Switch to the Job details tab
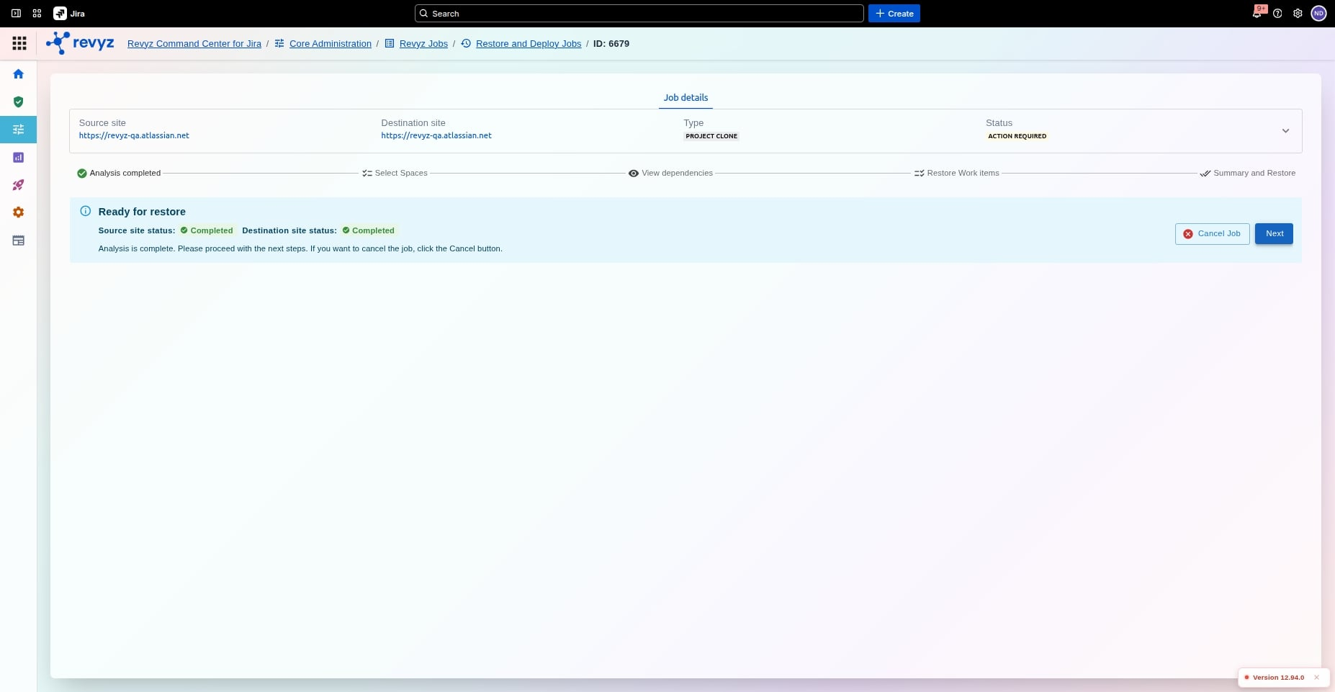This screenshot has height=692, width=1335. point(686,98)
